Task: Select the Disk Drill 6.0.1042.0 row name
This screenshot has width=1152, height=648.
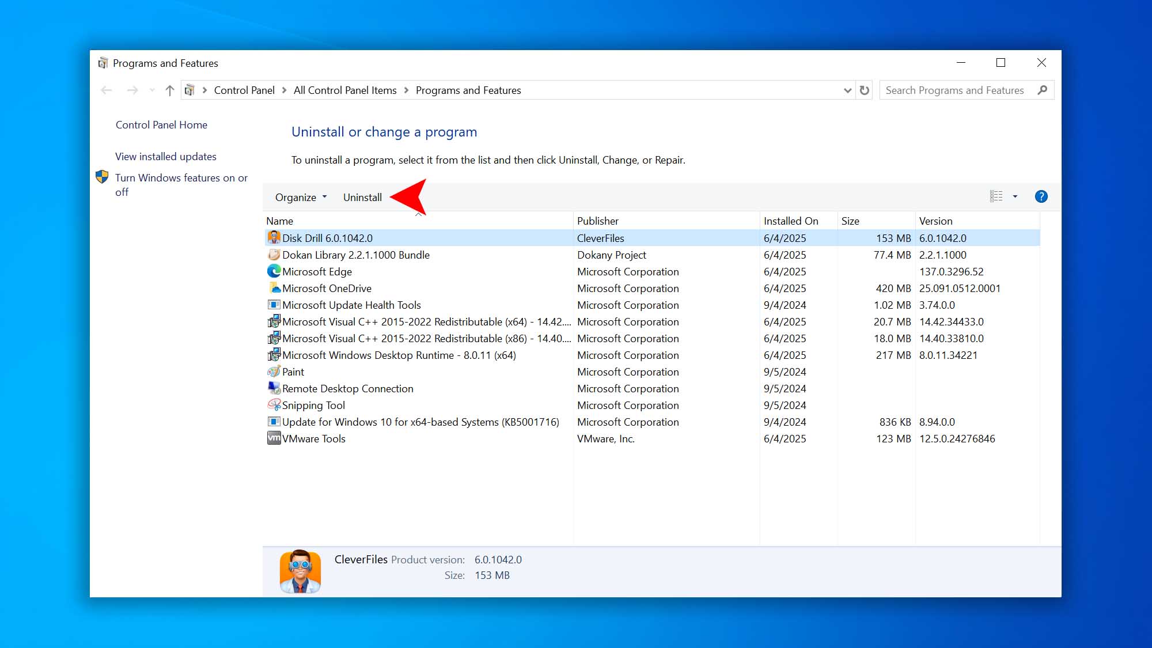Action: click(327, 238)
